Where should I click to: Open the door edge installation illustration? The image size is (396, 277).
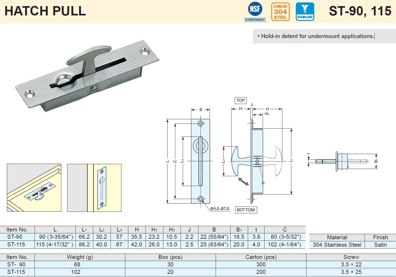(x=94, y=188)
